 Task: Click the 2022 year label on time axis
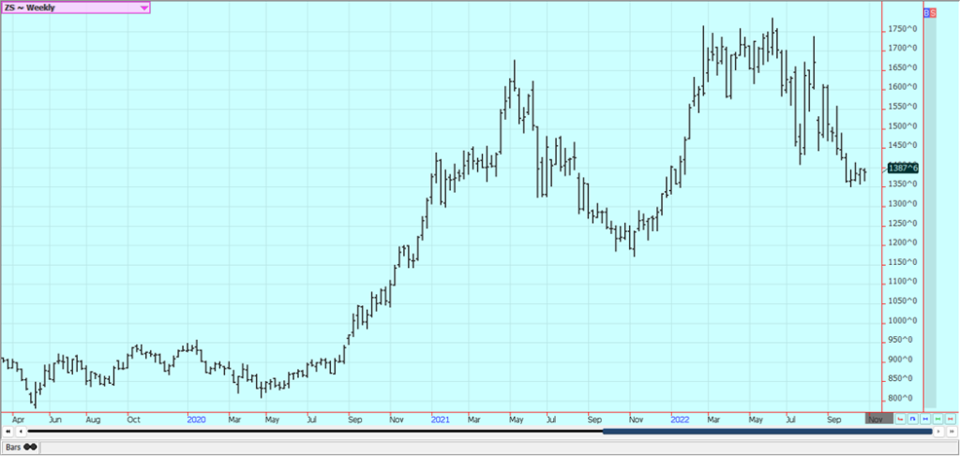(x=681, y=419)
